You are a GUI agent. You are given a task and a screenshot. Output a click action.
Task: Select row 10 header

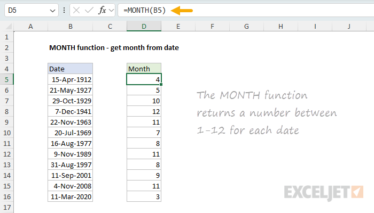click(x=6, y=133)
